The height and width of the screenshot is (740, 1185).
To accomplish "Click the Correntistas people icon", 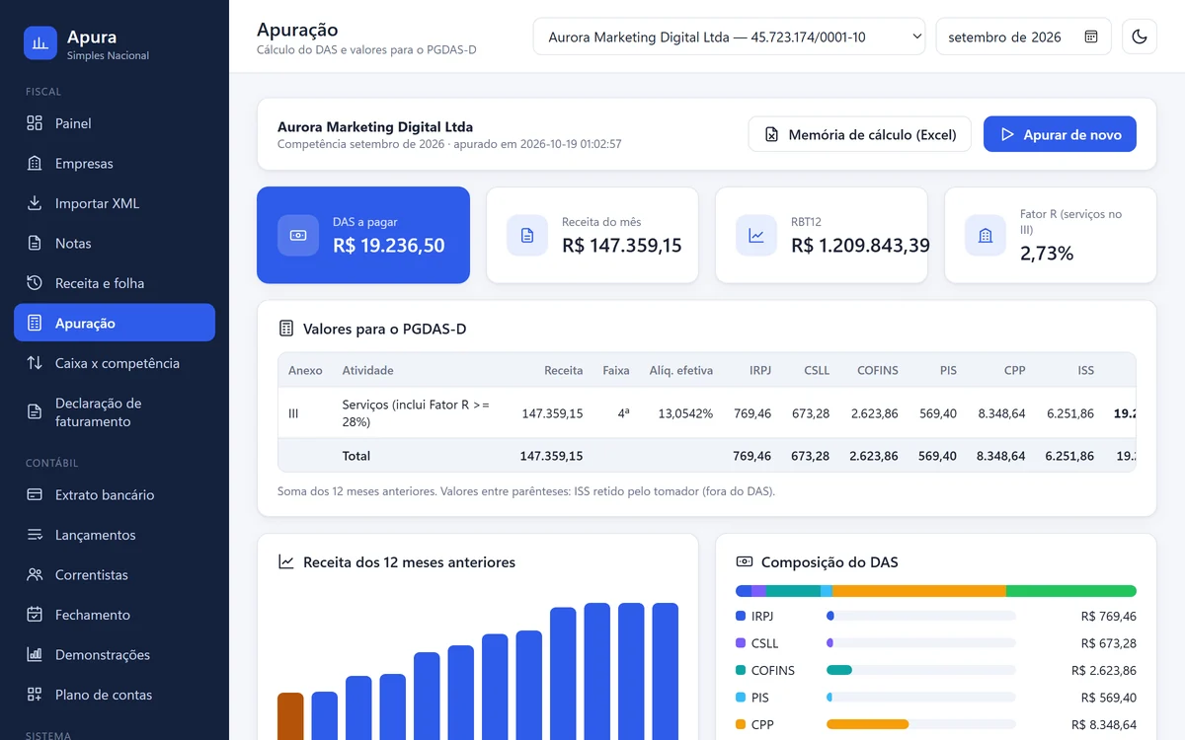I will (35, 575).
